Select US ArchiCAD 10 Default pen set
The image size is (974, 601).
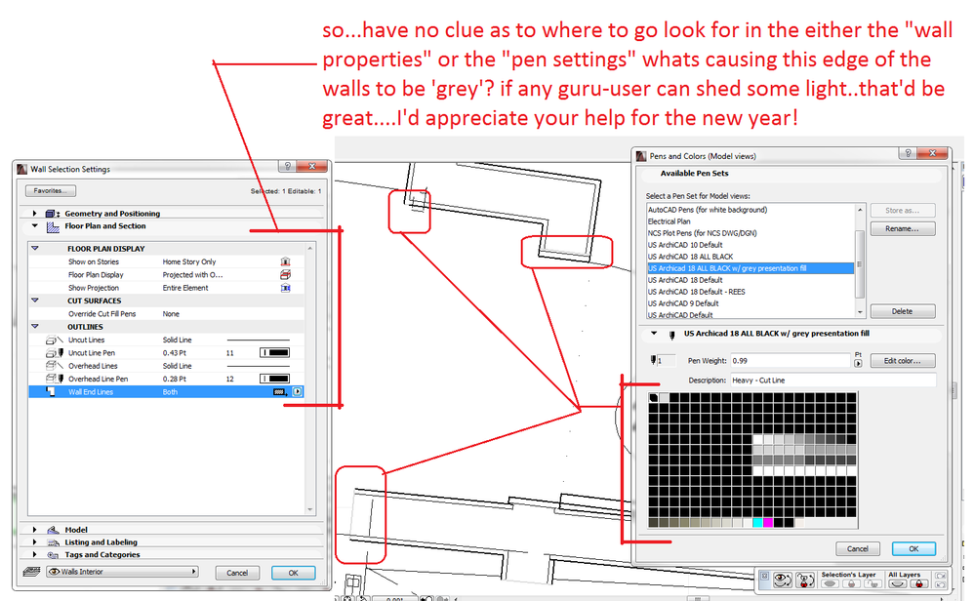(751, 245)
